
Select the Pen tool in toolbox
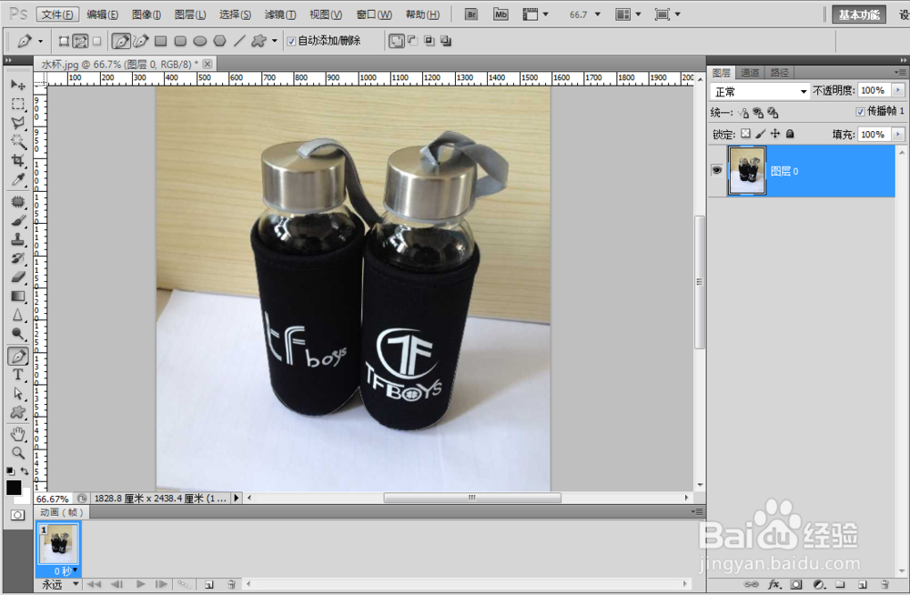[x=18, y=356]
